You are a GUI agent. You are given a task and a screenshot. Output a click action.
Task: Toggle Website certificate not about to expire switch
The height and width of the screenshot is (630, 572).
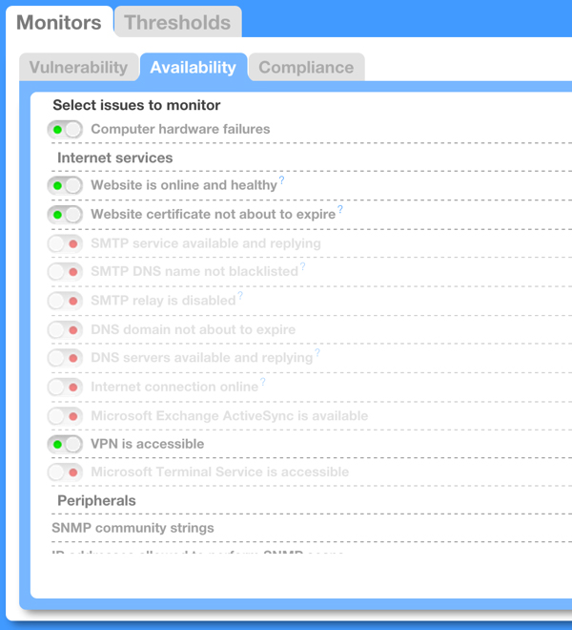click(x=65, y=215)
